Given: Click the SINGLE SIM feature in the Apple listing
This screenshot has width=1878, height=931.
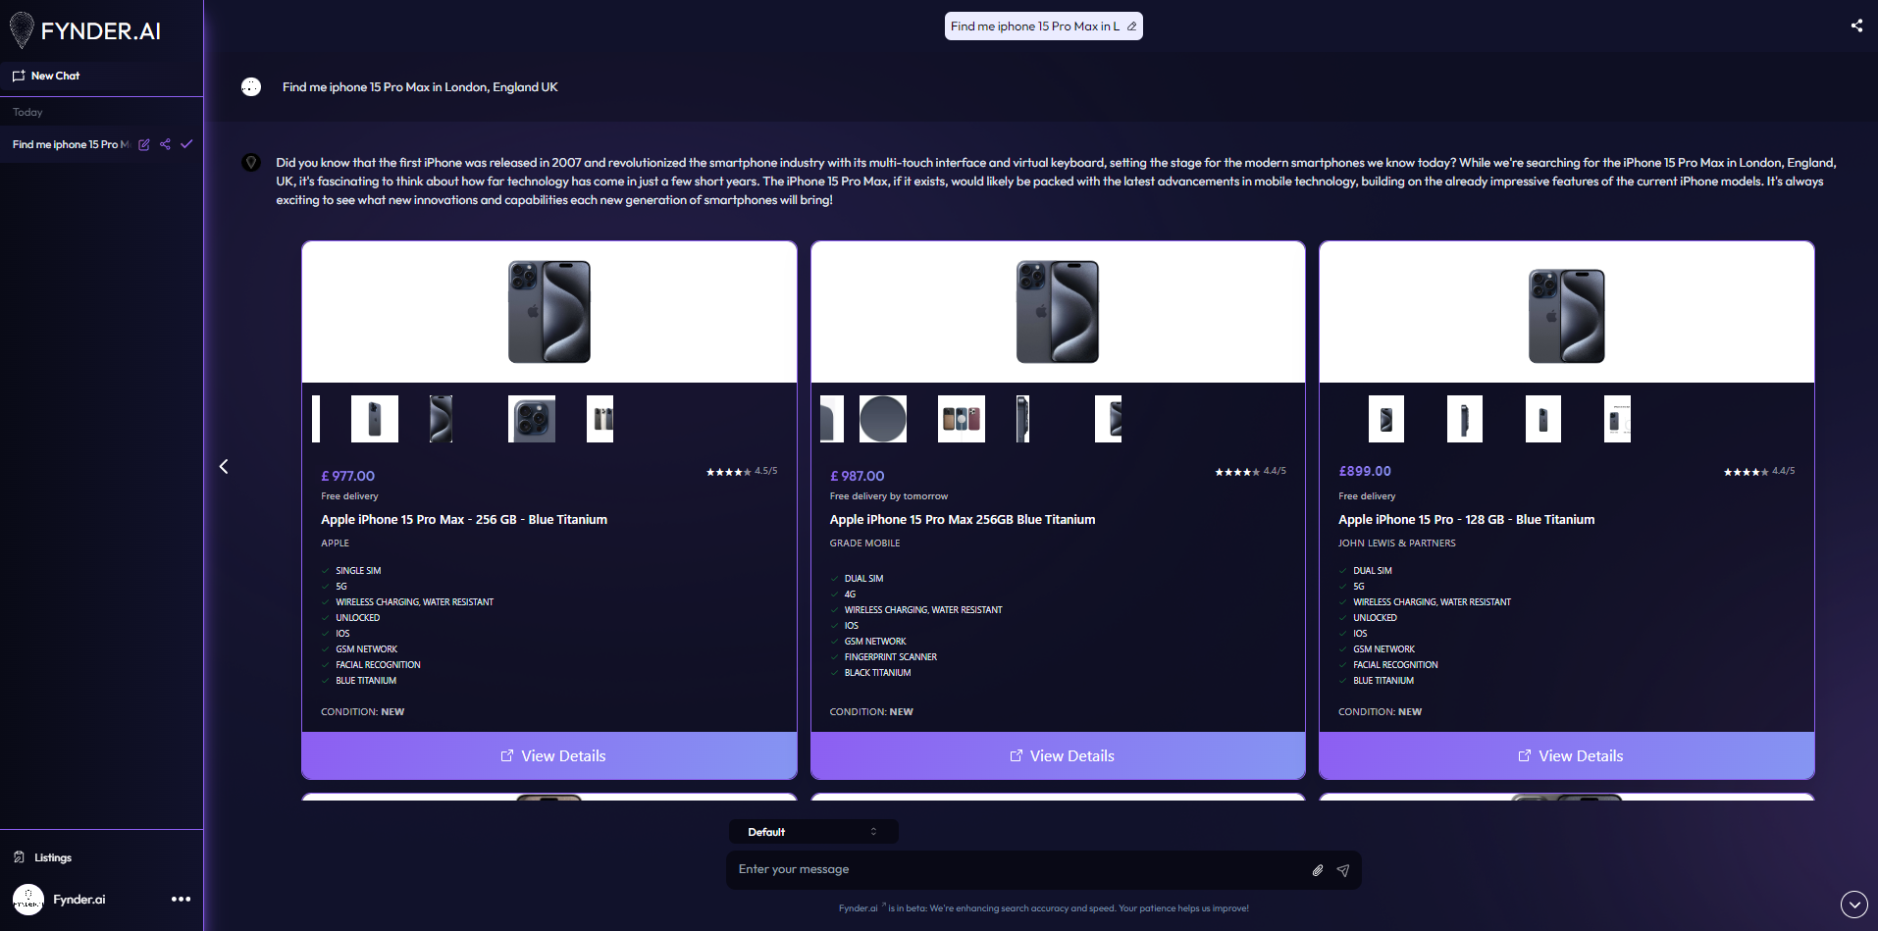Looking at the screenshot, I should coord(358,571).
